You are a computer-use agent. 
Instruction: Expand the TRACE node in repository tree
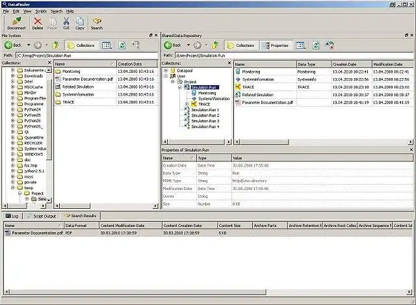coord(187,104)
